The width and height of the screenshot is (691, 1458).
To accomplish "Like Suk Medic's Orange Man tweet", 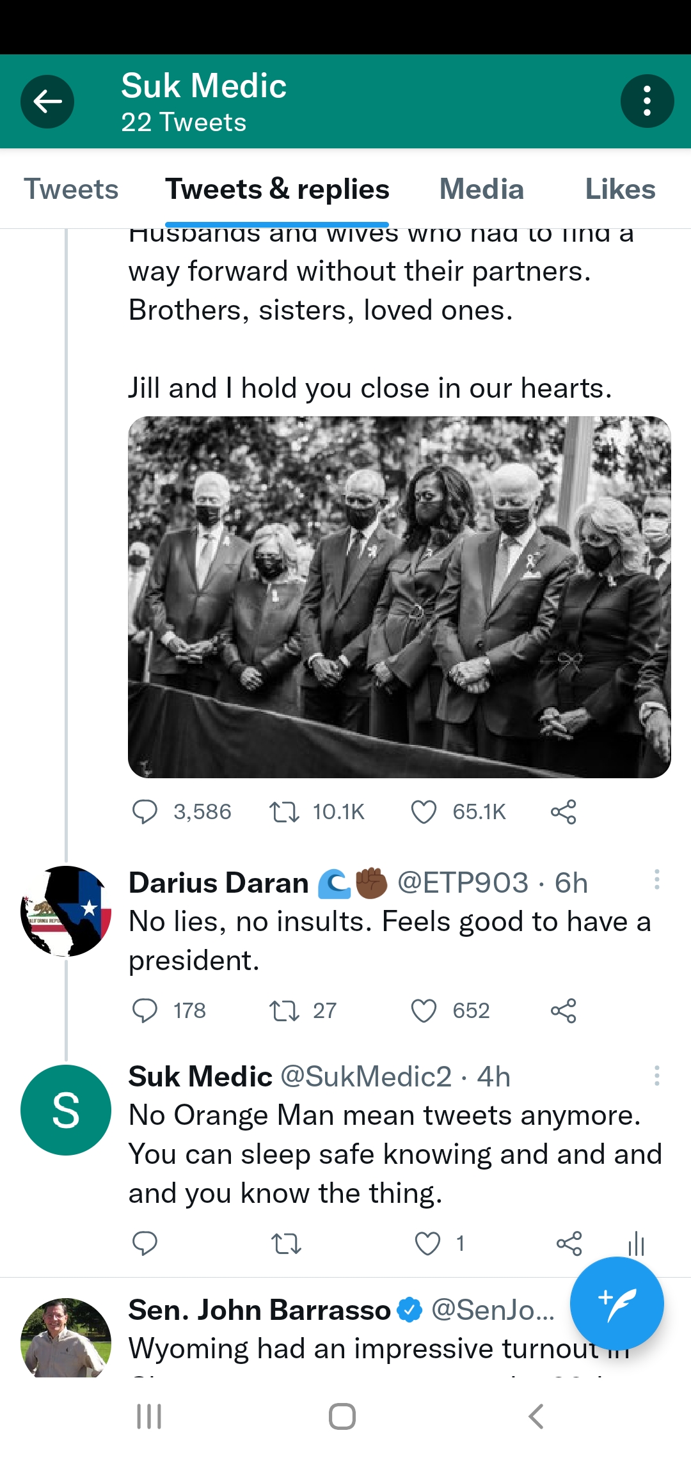I will 427,1244.
